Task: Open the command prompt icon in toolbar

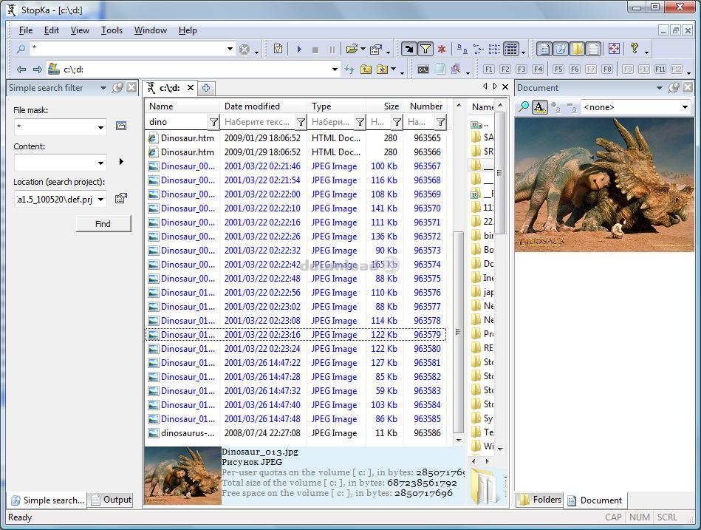Action: point(423,69)
